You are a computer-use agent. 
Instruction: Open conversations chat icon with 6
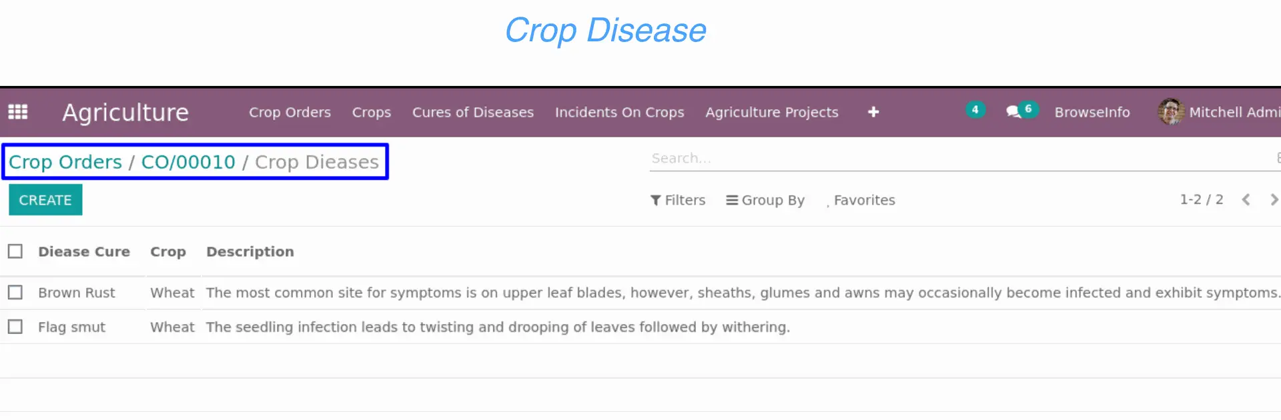(1021, 111)
